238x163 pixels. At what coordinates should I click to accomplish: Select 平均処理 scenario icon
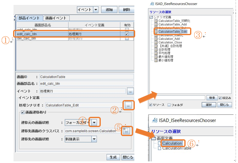(x=156, y=53)
